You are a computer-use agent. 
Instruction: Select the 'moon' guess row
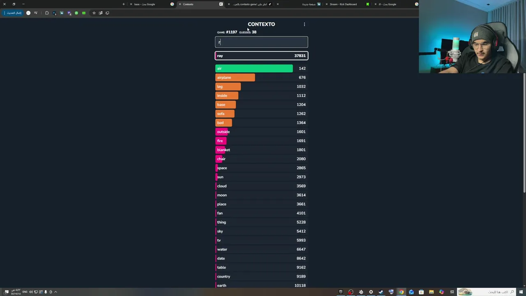click(261, 195)
